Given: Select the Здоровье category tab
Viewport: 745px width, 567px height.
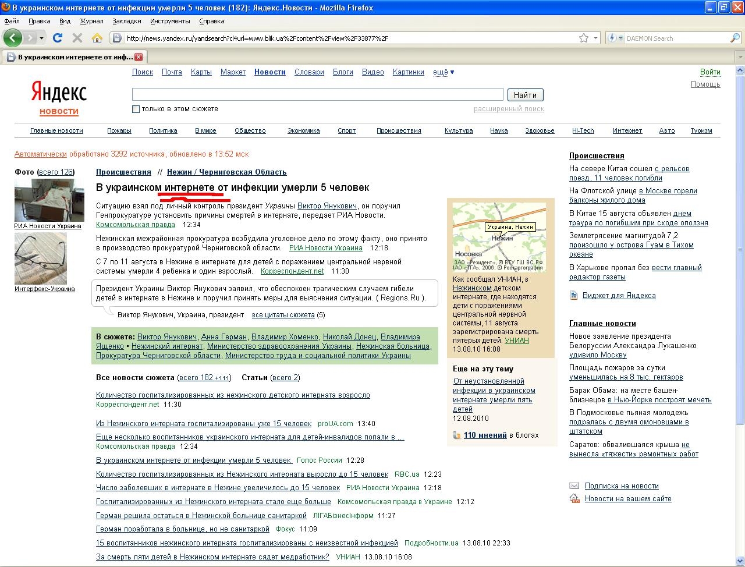Looking at the screenshot, I should [x=540, y=131].
